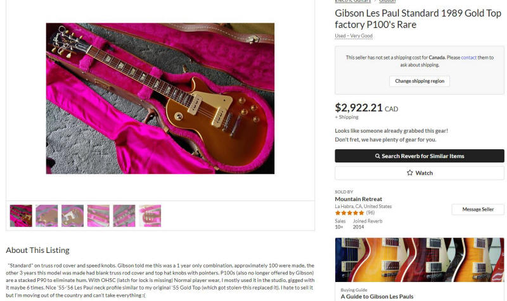Viewport: 507px width, 301px height.
Task: Click Change shipping region button
Action: coord(420,81)
